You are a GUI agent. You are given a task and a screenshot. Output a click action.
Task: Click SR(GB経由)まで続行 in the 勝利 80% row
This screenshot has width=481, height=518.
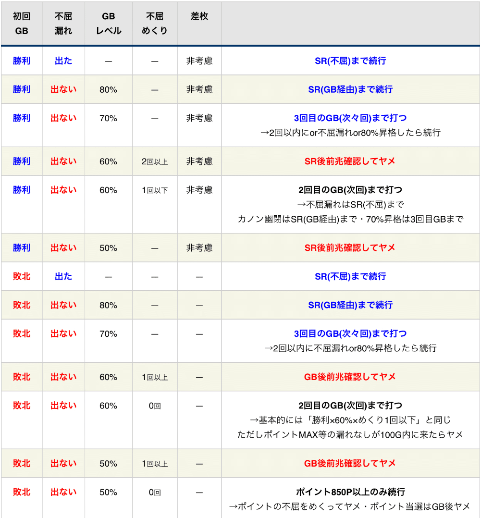coord(350,89)
